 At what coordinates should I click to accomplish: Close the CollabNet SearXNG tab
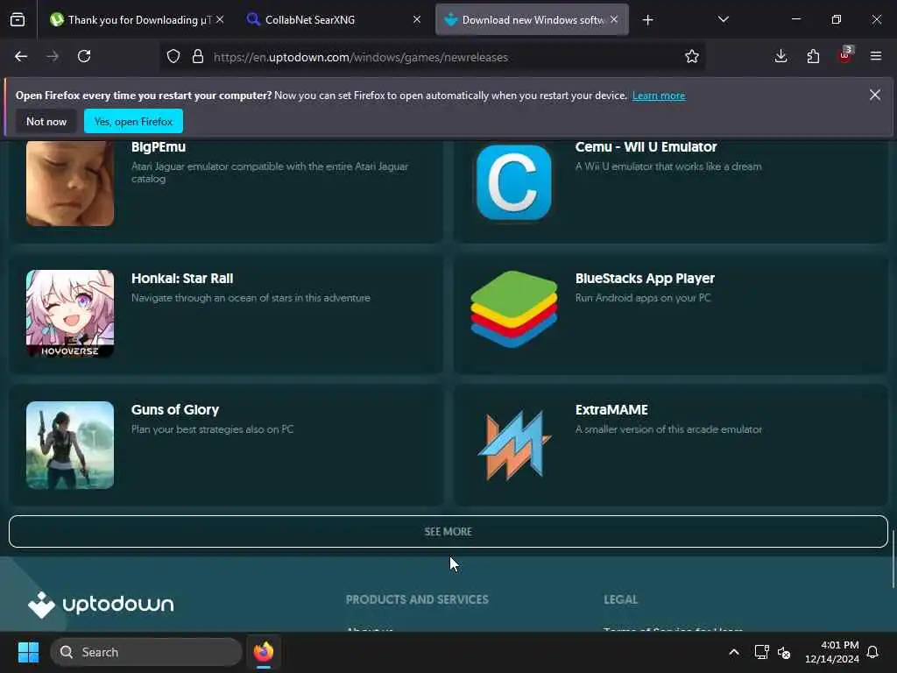[417, 19]
